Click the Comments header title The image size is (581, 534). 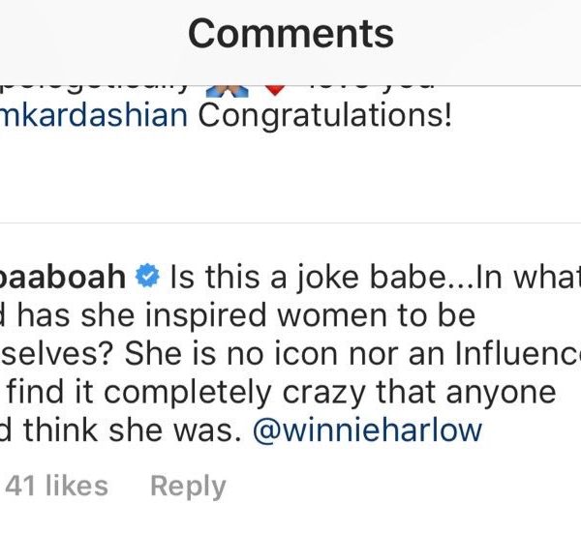290,34
